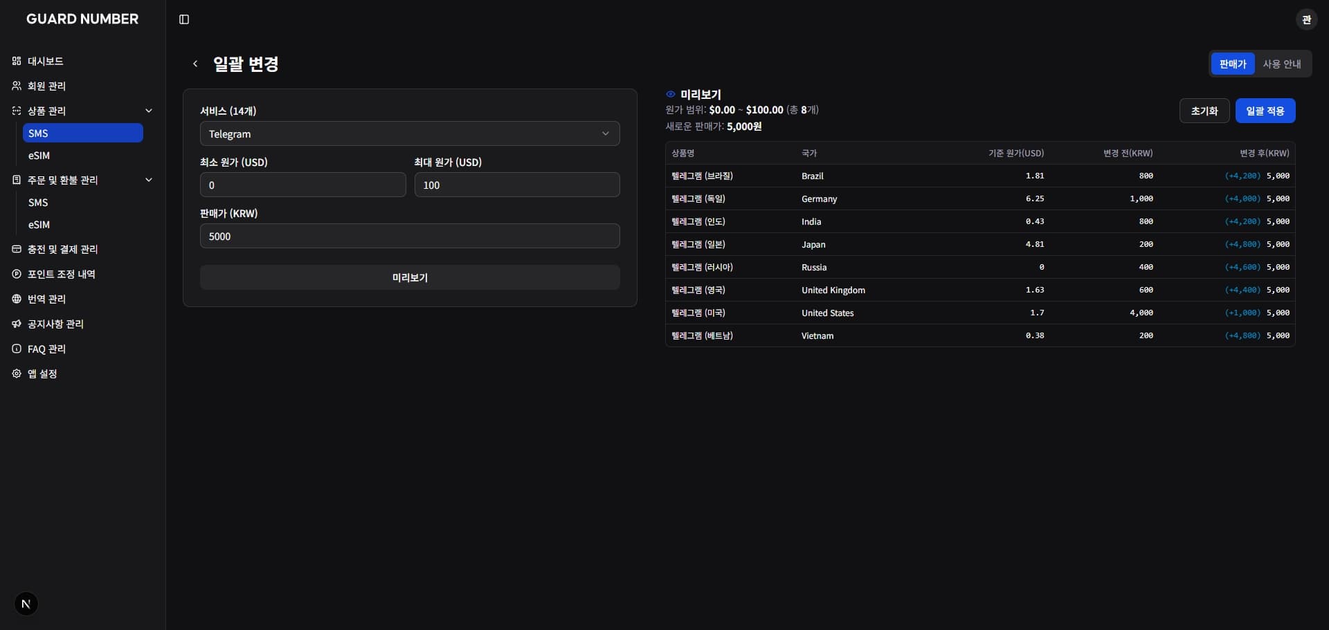Click the 판매가 (KRW) input field

409,236
